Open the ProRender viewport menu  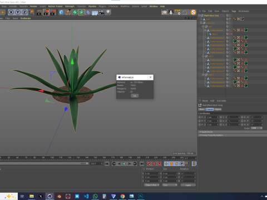[26, 18]
